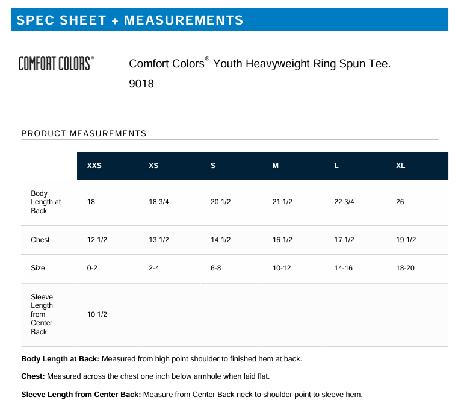Click Sleeve Length from Center Back label

42,314
